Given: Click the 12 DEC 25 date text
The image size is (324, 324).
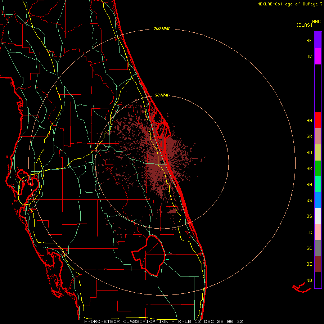Looking at the screenshot, I should [209, 321].
